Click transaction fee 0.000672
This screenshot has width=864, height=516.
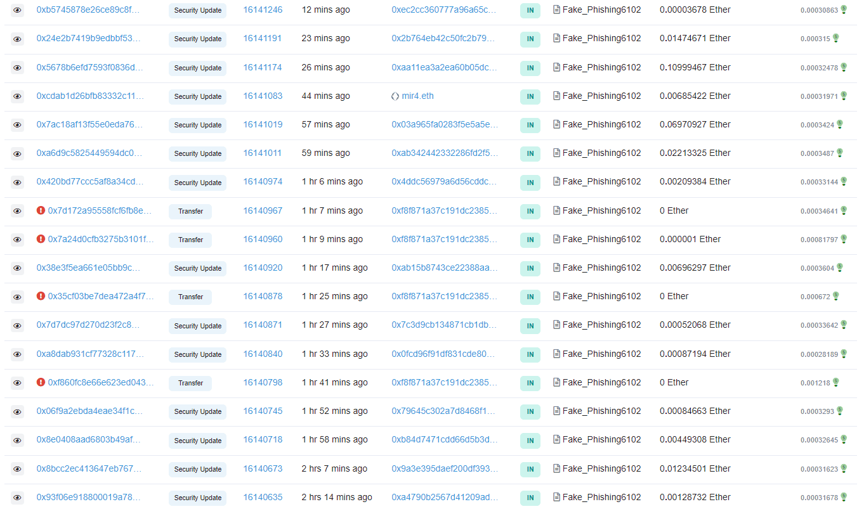815,297
